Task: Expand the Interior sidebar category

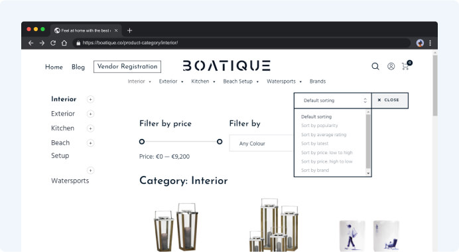Action: coord(90,99)
